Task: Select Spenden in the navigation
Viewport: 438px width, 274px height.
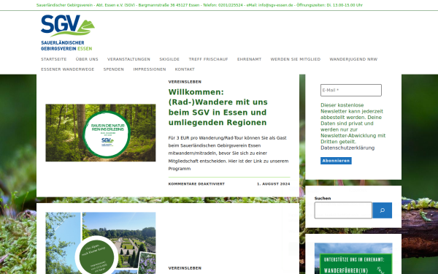Action: (114, 69)
